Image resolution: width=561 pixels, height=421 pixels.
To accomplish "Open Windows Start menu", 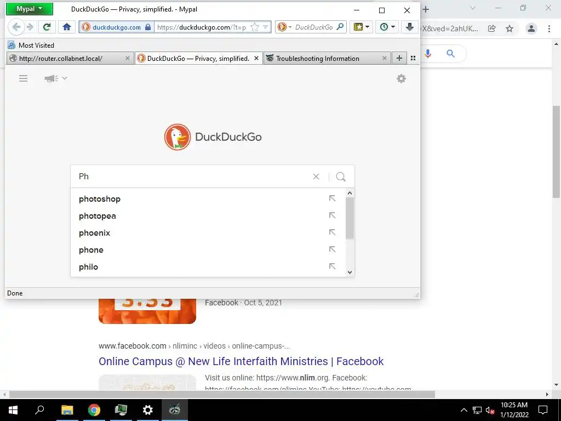I will click(x=13, y=410).
